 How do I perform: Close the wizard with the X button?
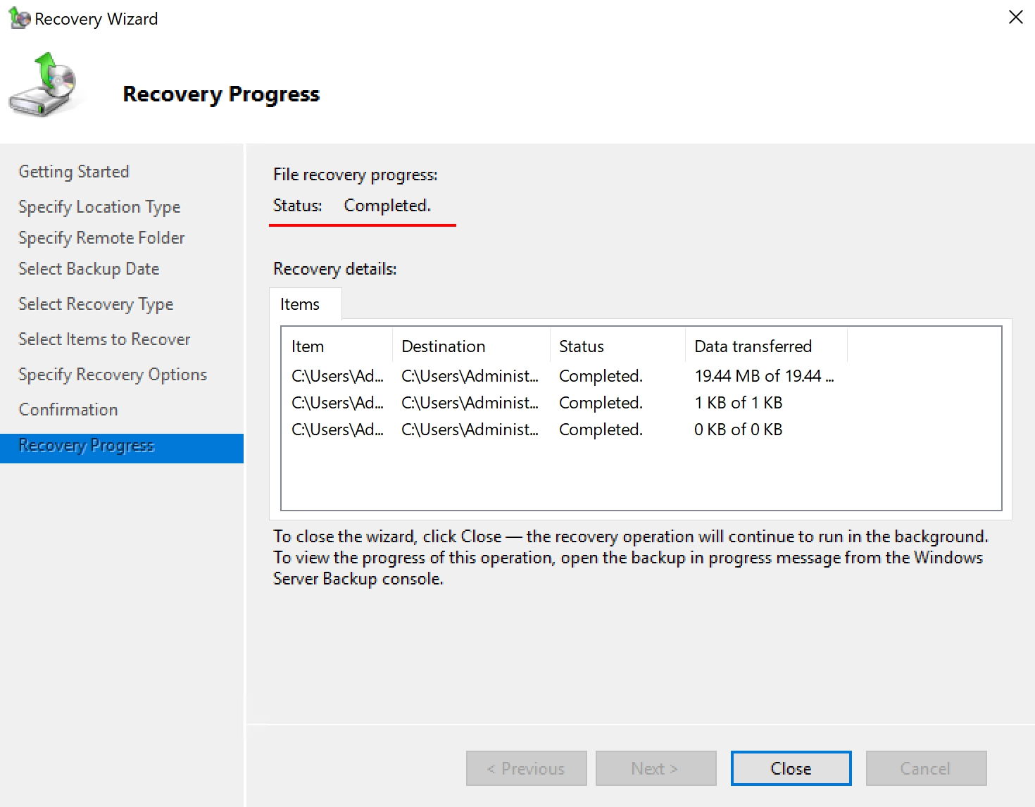tap(1015, 18)
